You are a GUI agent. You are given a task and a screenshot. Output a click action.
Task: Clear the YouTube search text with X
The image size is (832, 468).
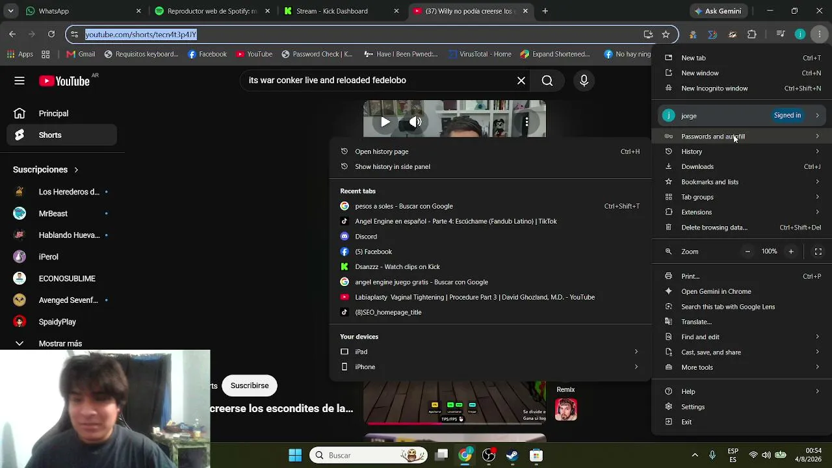[521, 81]
